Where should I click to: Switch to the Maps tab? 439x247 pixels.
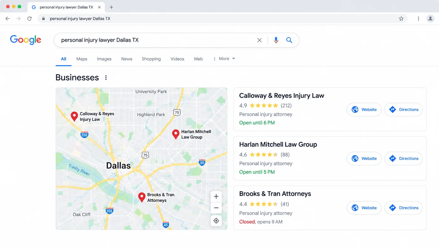click(82, 59)
